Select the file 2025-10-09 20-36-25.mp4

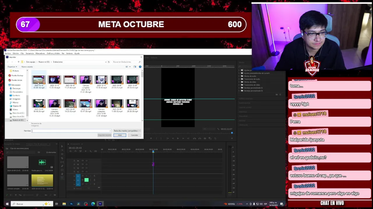(117, 82)
